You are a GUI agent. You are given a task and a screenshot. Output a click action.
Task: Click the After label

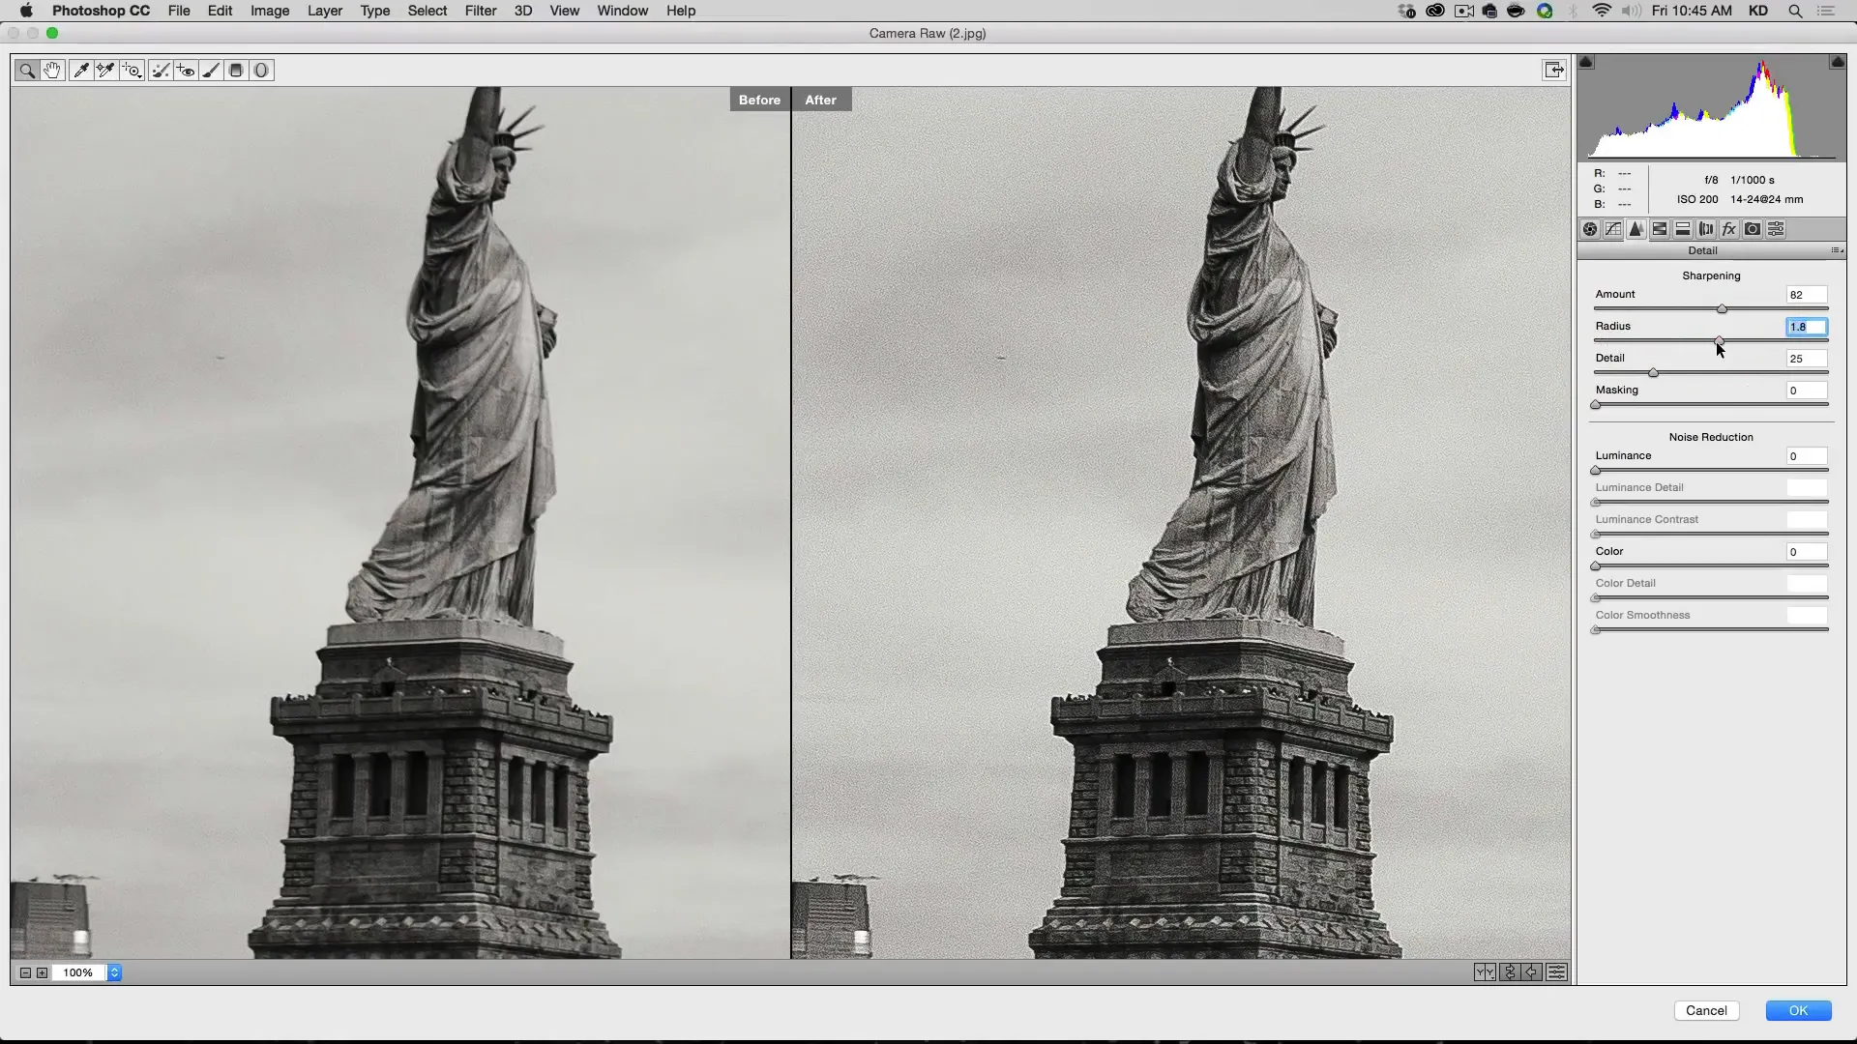[821, 100]
